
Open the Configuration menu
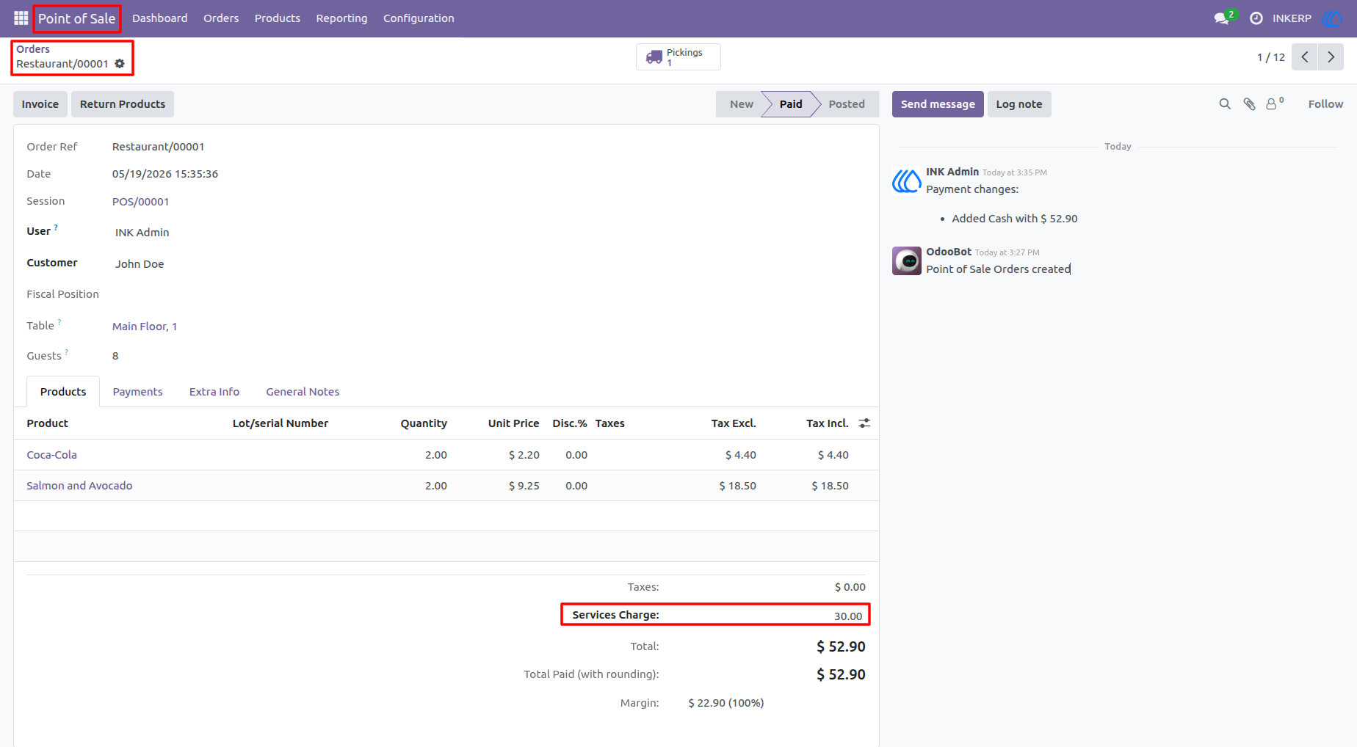click(x=419, y=18)
